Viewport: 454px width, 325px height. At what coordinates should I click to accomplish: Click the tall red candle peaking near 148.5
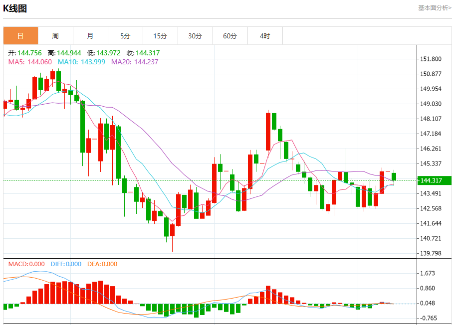268,132
